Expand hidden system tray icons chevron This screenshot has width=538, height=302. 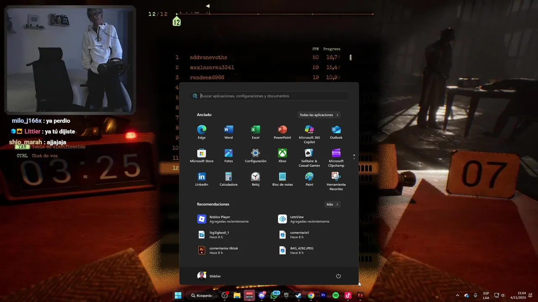457,295
